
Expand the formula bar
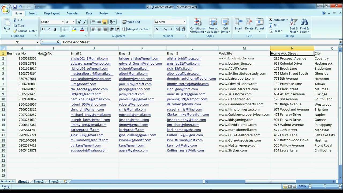[341, 42]
